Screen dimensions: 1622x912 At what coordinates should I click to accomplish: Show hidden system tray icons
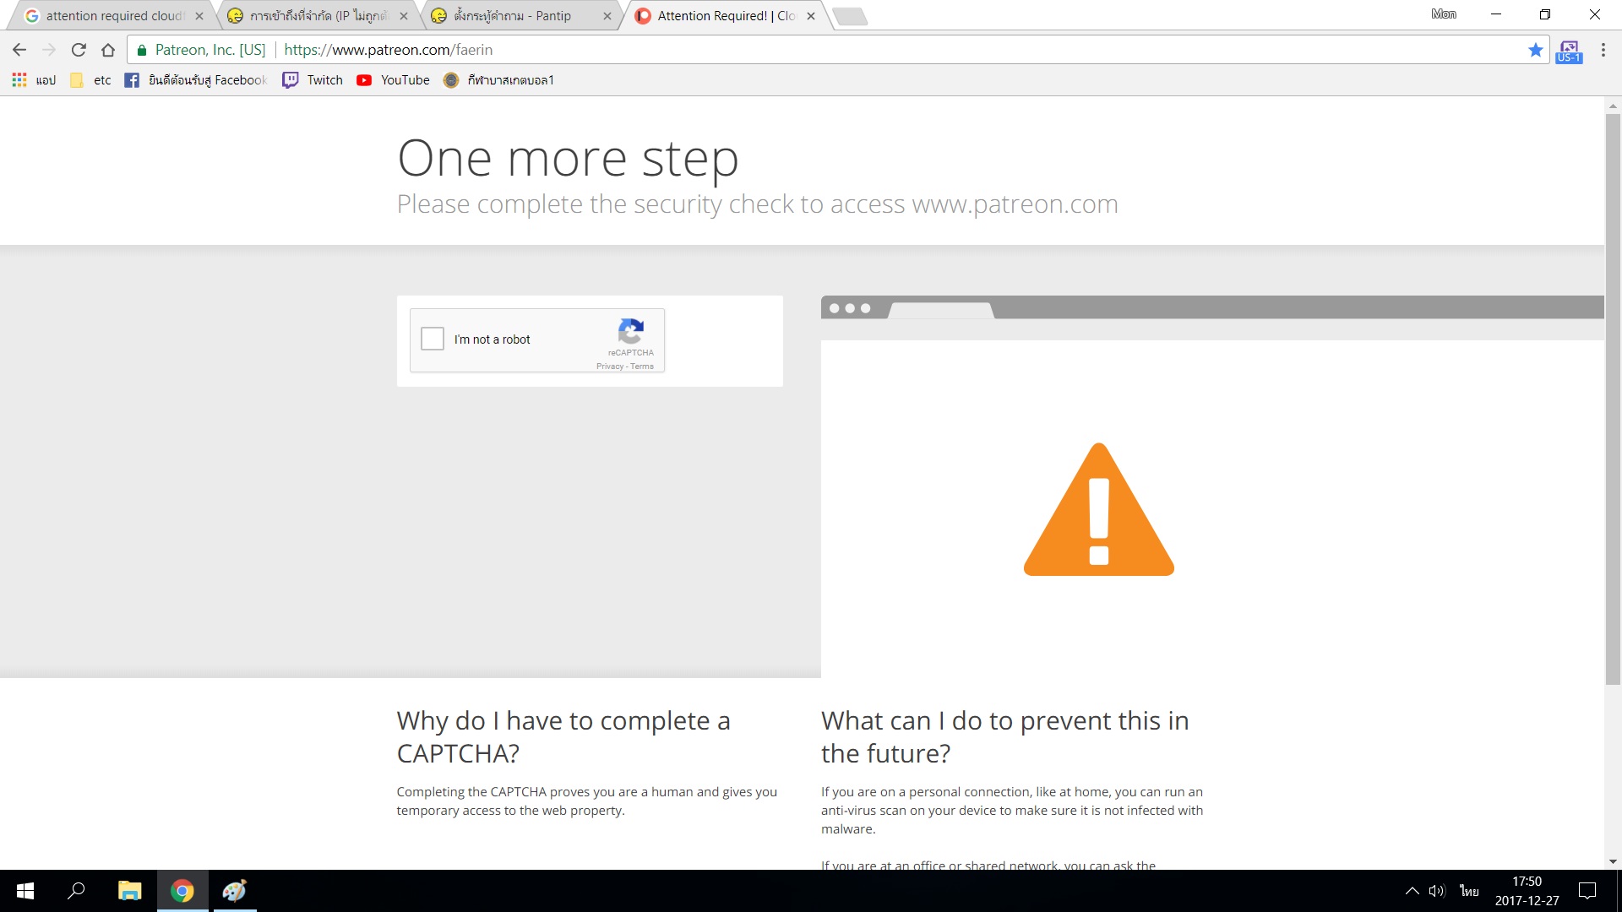click(x=1412, y=891)
